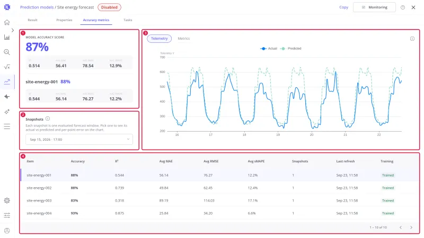424x238 pixels.
Task: Click the site-energy-001 88% heading
Action: [48, 82]
